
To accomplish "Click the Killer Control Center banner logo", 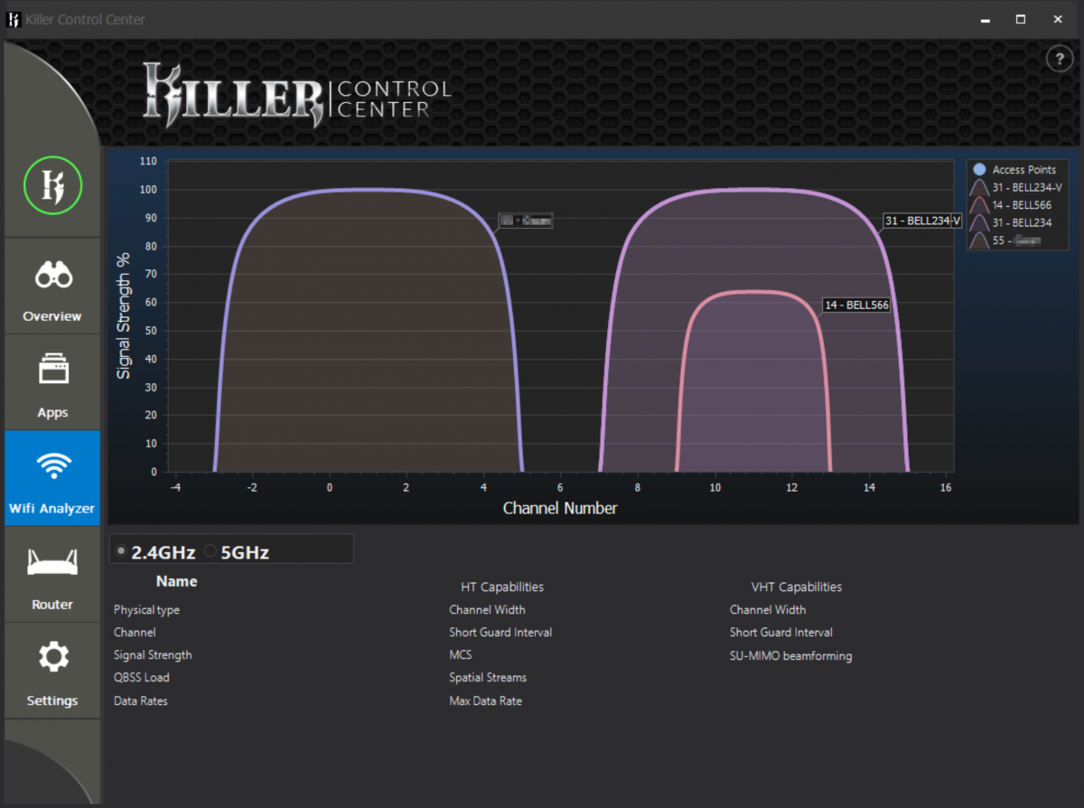I will click(x=297, y=96).
